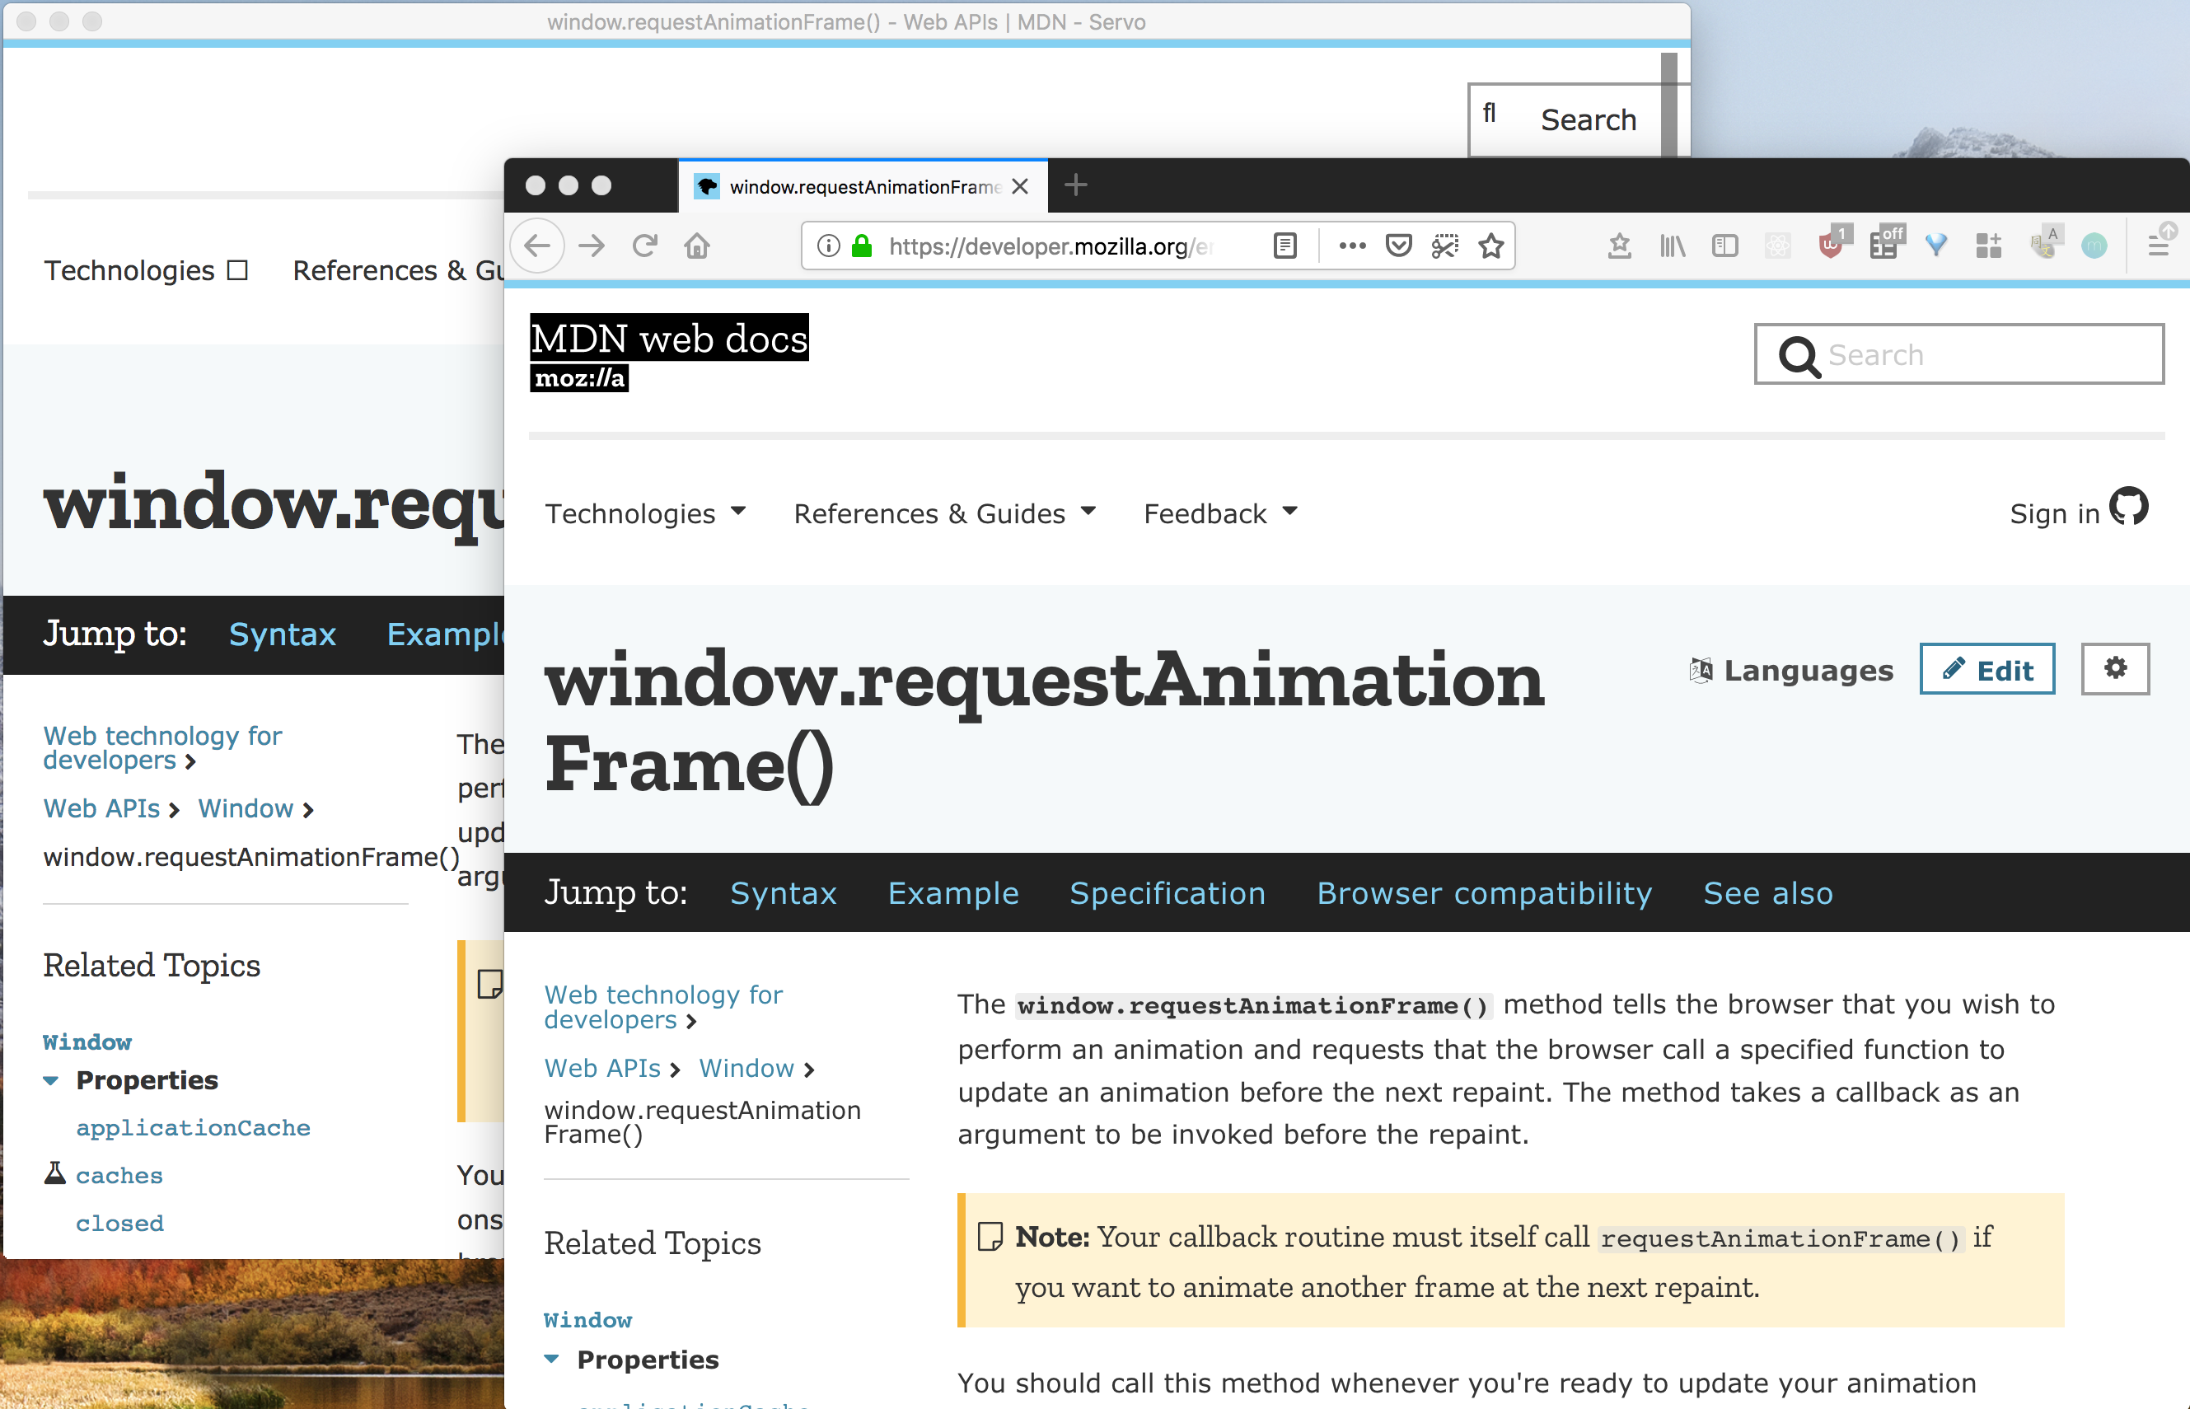Open the Languages menu
The height and width of the screenshot is (1409, 2190).
coord(1791,670)
